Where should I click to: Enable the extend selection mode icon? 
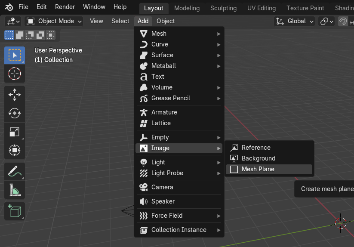click(20, 35)
